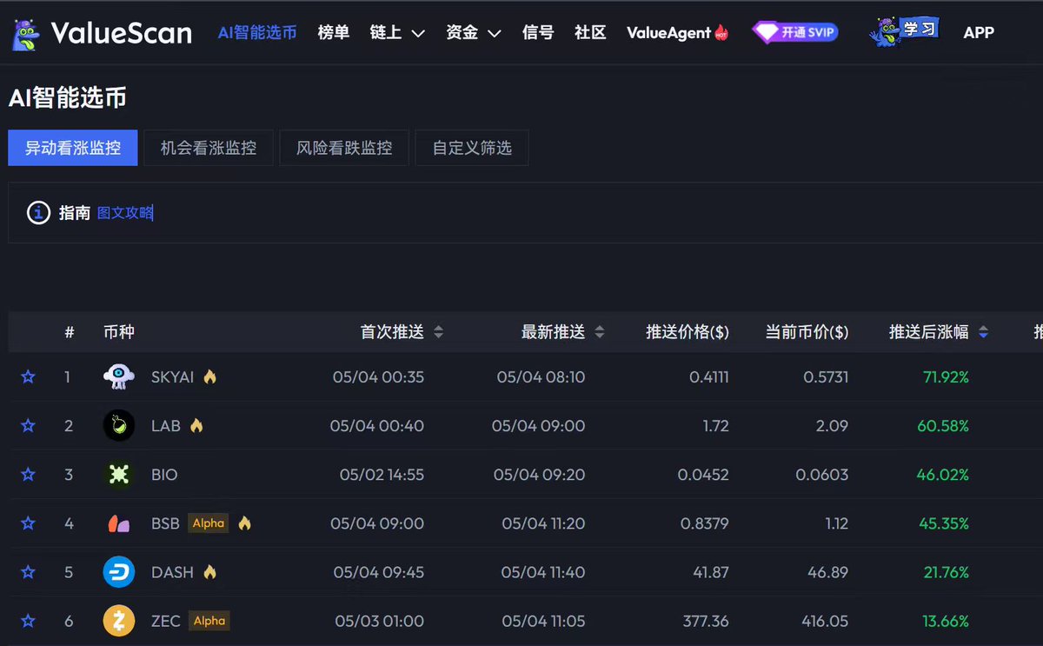Select the 自定义筛选 tab
Viewport: 1043px width, 646px height.
[472, 148]
